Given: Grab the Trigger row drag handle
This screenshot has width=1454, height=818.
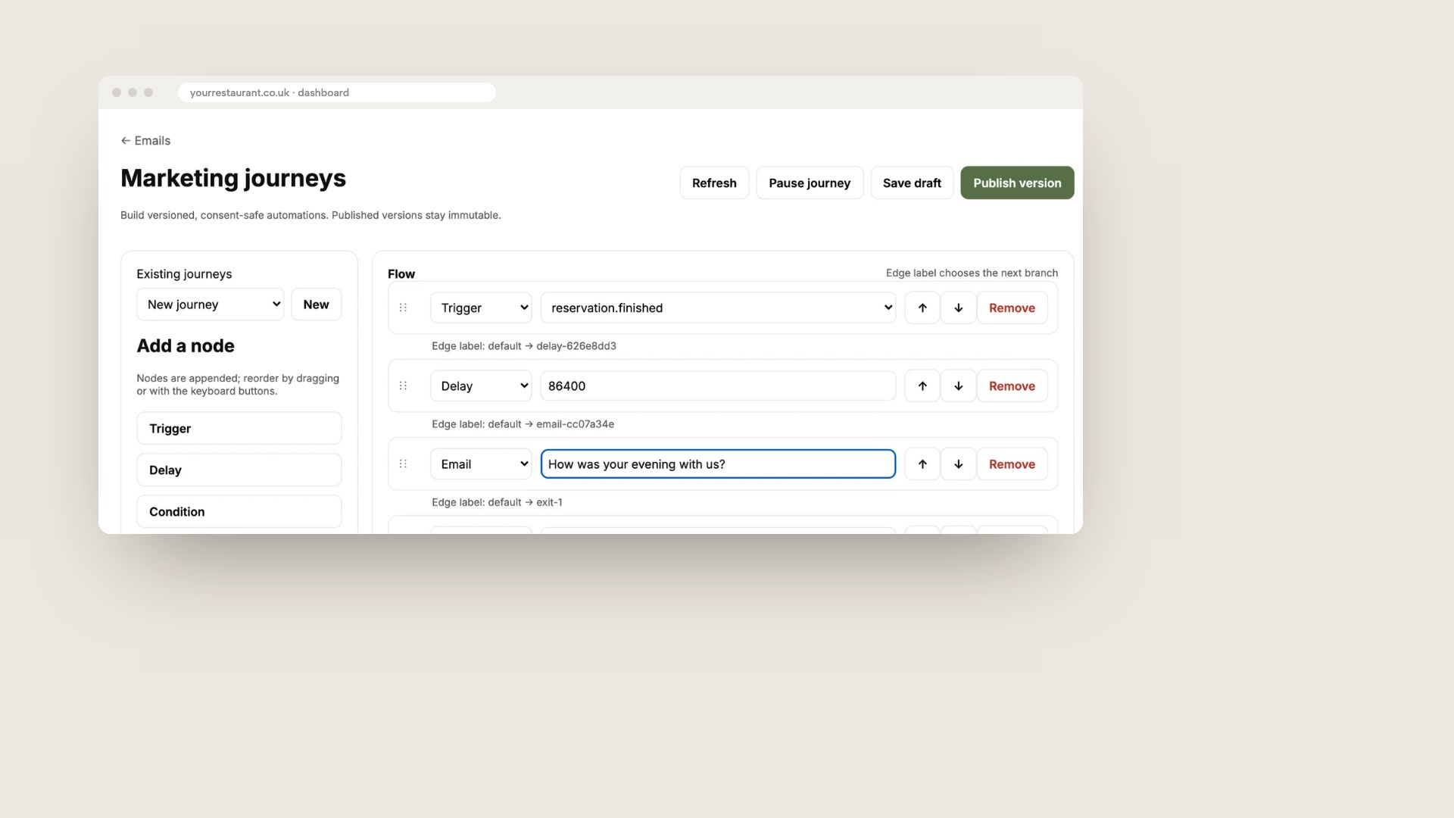Looking at the screenshot, I should coord(403,308).
